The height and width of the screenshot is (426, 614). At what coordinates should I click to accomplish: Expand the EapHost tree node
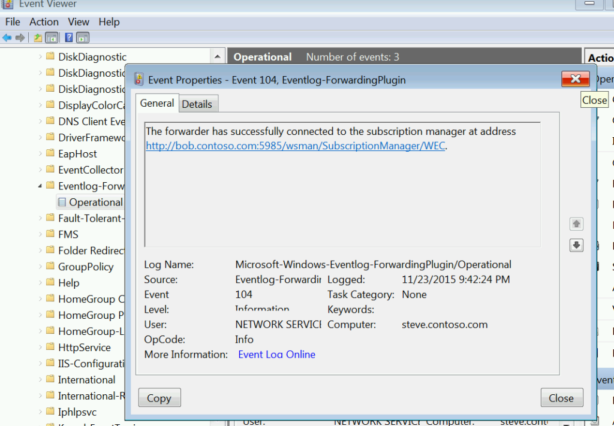[40, 154]
